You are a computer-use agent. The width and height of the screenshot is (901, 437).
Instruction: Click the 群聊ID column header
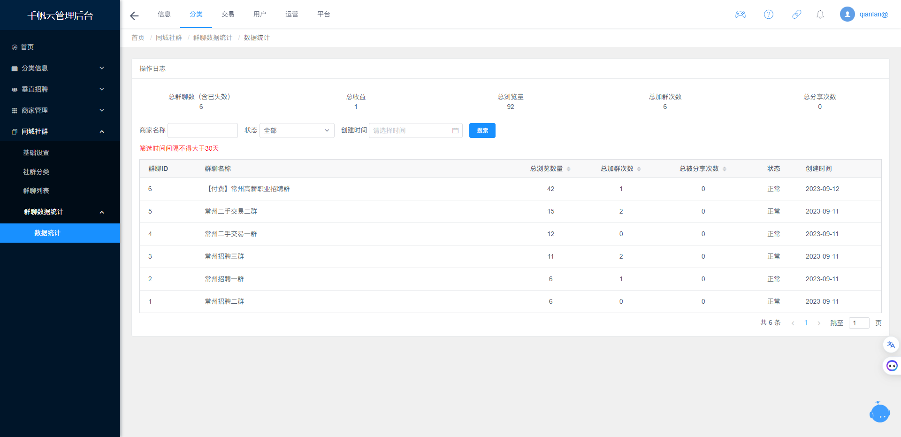click(158, 169)
